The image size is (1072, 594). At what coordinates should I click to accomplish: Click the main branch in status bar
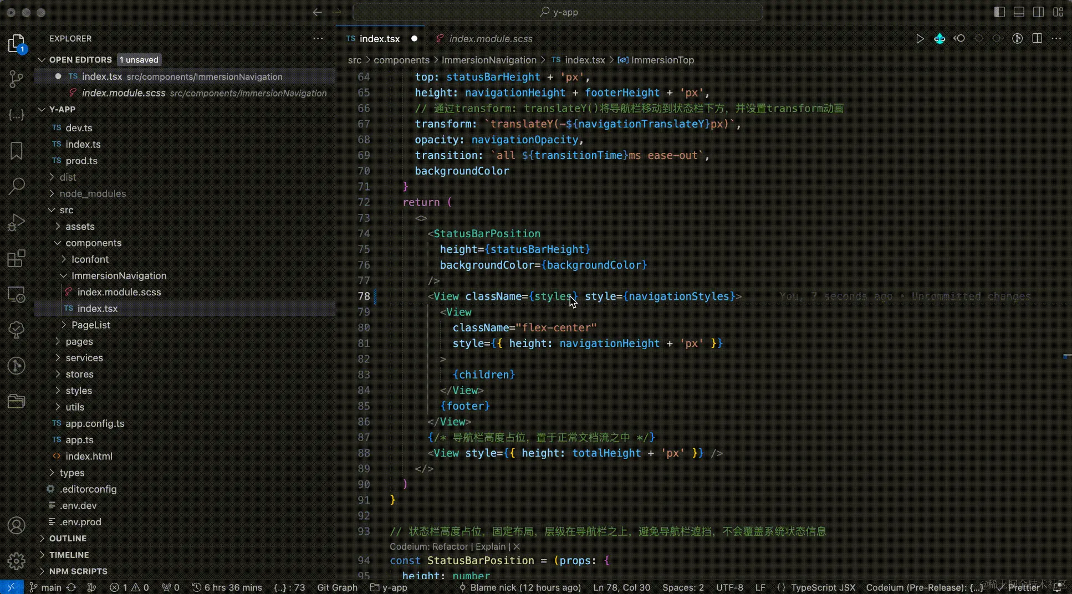point(45,587)
